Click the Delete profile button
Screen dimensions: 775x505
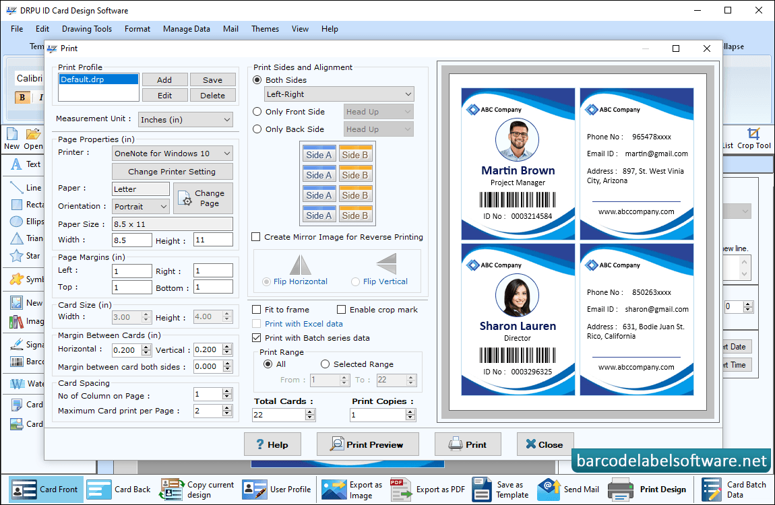tap(212, 95)
